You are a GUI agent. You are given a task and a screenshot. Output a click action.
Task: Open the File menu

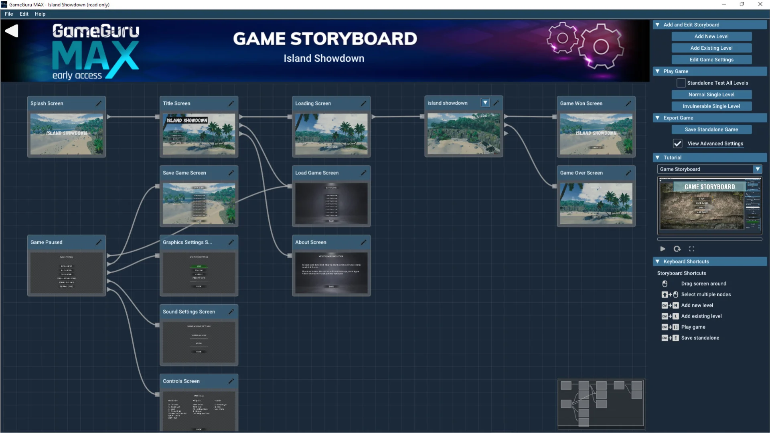[9, 14]
